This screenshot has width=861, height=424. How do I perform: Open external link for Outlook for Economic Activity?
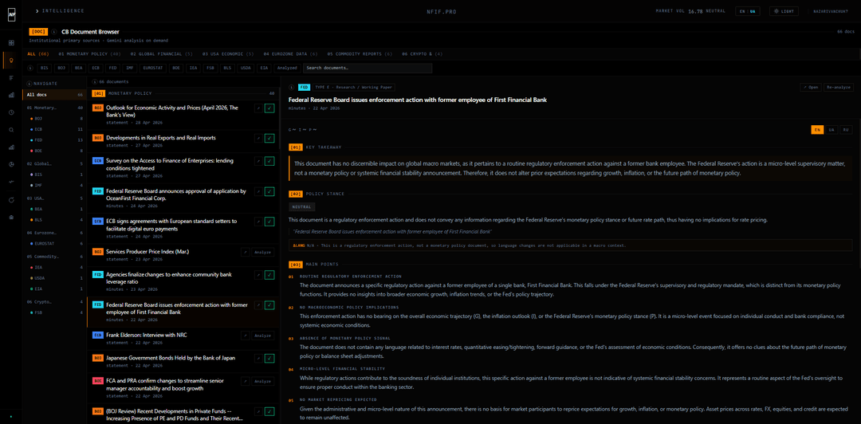pyautogui.click(x=258, y=108)
